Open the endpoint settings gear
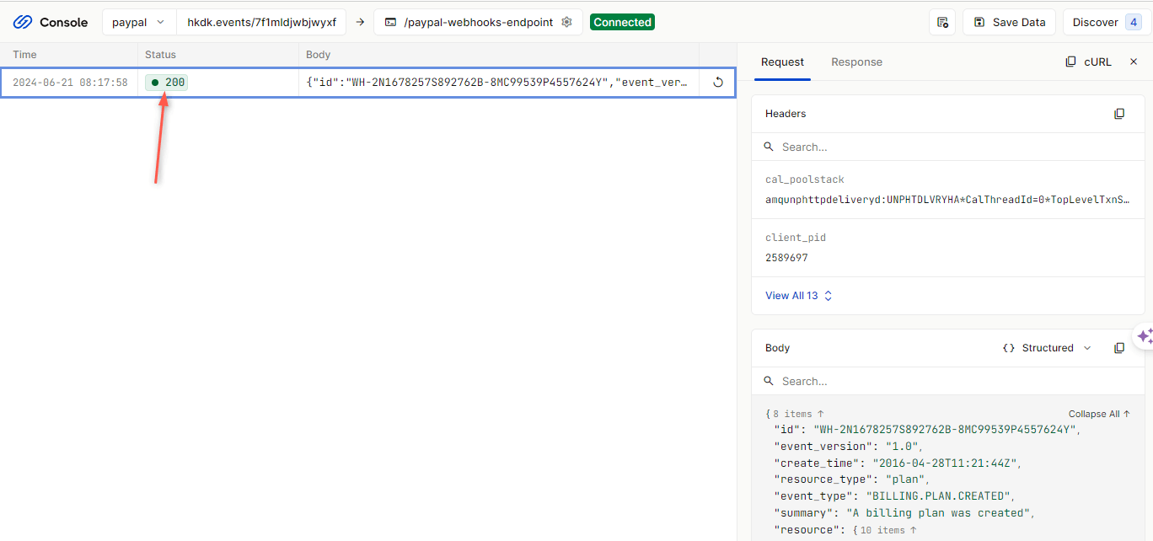 (566, 22)
